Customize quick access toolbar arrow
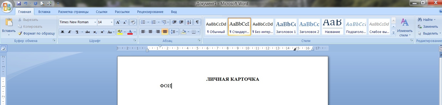 tap(58, 4)
